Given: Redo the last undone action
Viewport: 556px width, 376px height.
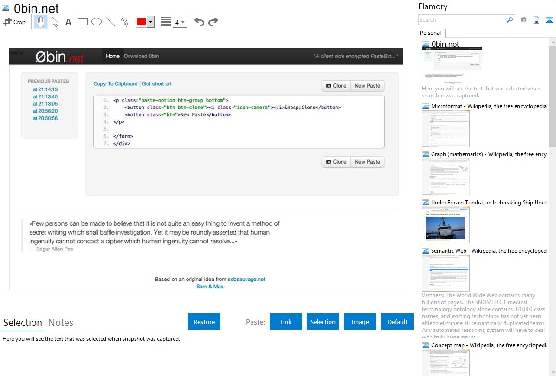Looking at the screenshot, I should click(x=213, y=22).
